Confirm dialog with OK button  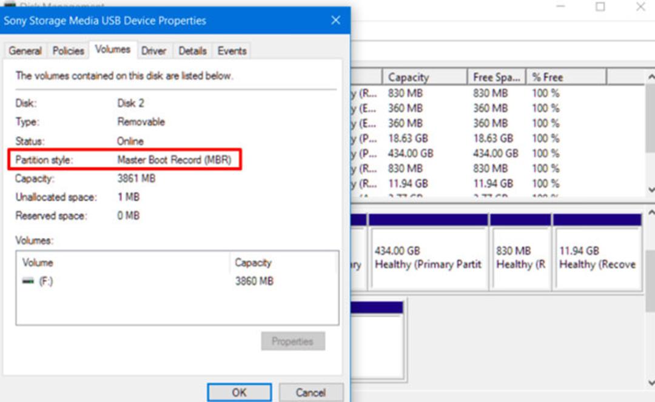(240, 392)
